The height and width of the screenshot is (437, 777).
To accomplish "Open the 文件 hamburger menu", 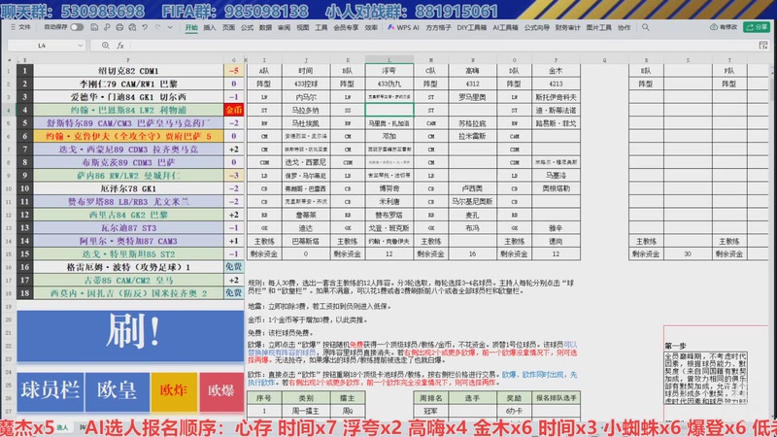I will pyautogui.click(x=20, y=27).
